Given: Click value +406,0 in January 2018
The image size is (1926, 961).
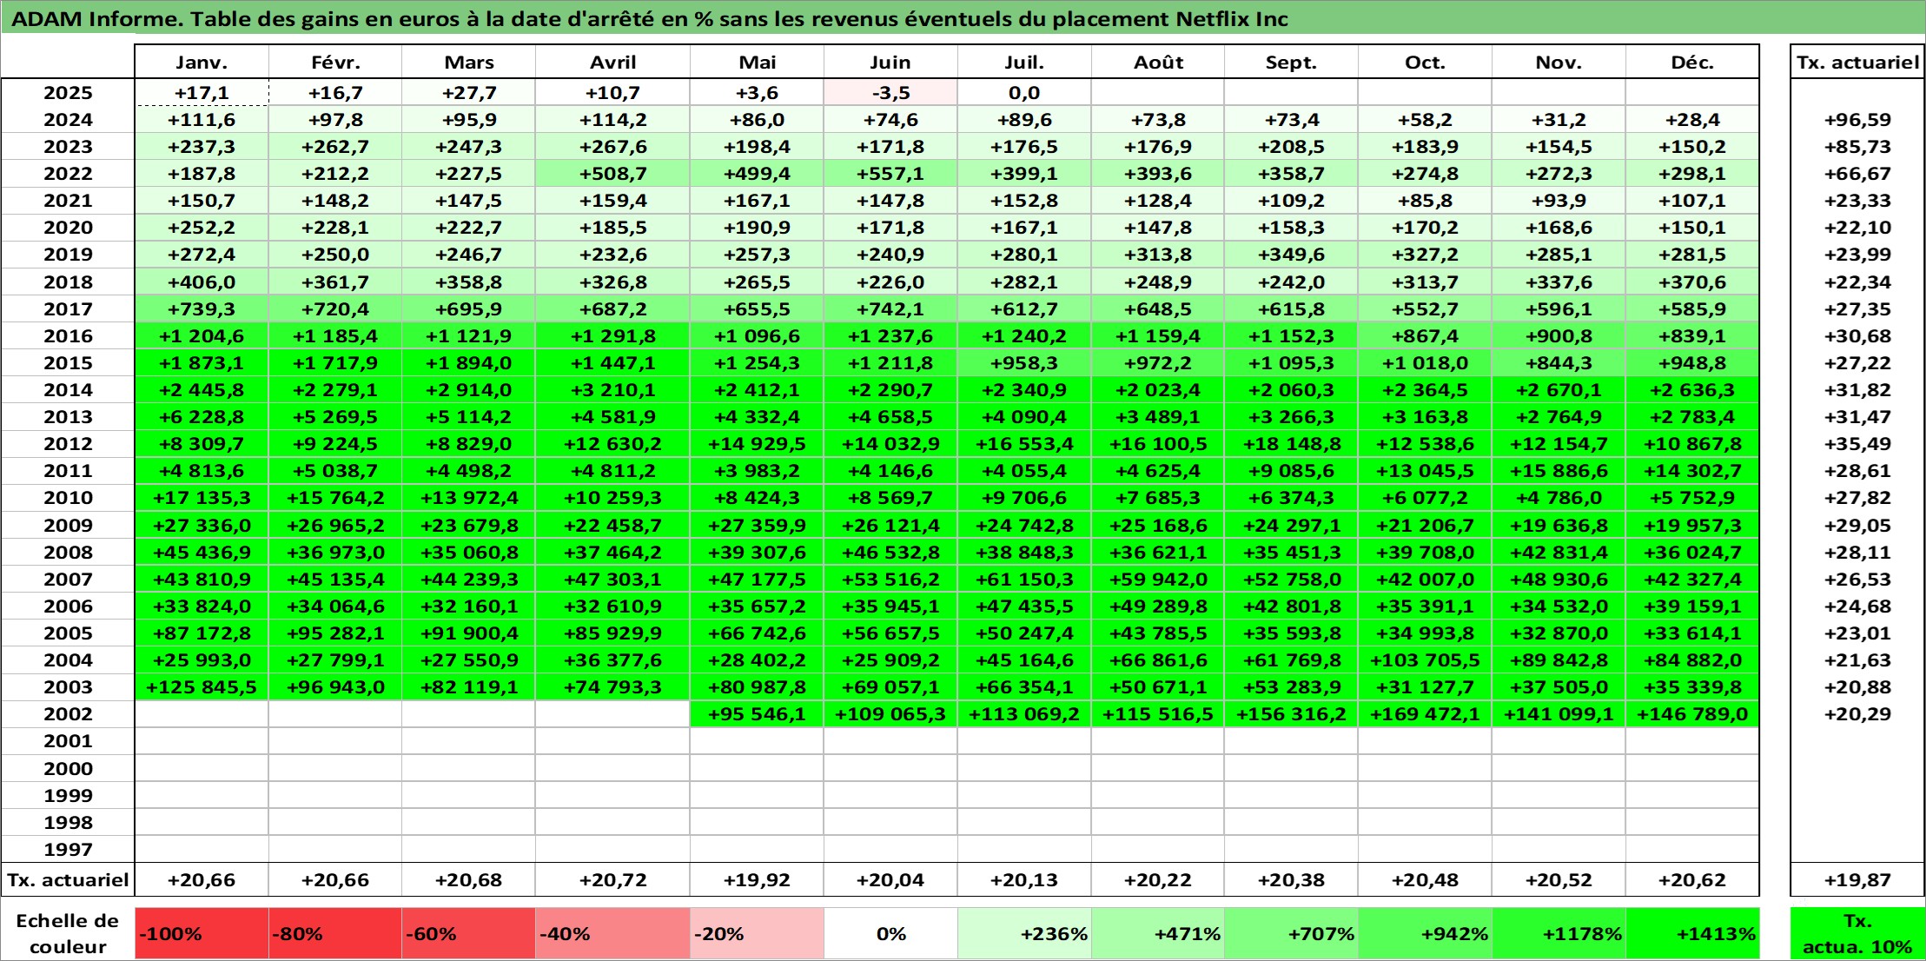Looking at the screenshot, I should click(202, 282).
